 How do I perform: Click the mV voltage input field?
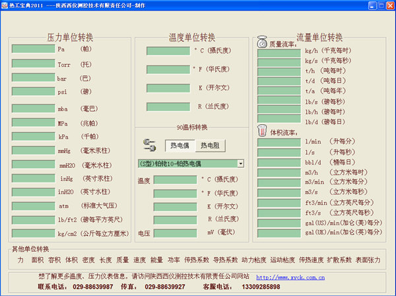click(x=175, y=233)
